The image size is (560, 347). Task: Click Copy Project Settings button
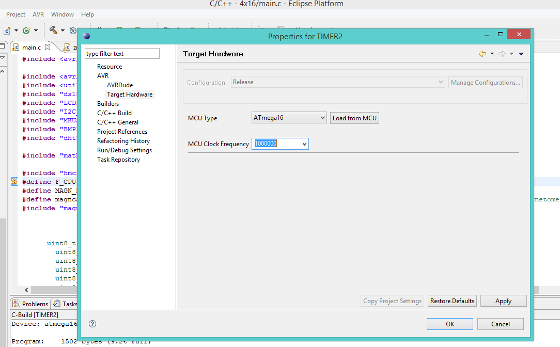pyautogui.click(x=392, y=301)
